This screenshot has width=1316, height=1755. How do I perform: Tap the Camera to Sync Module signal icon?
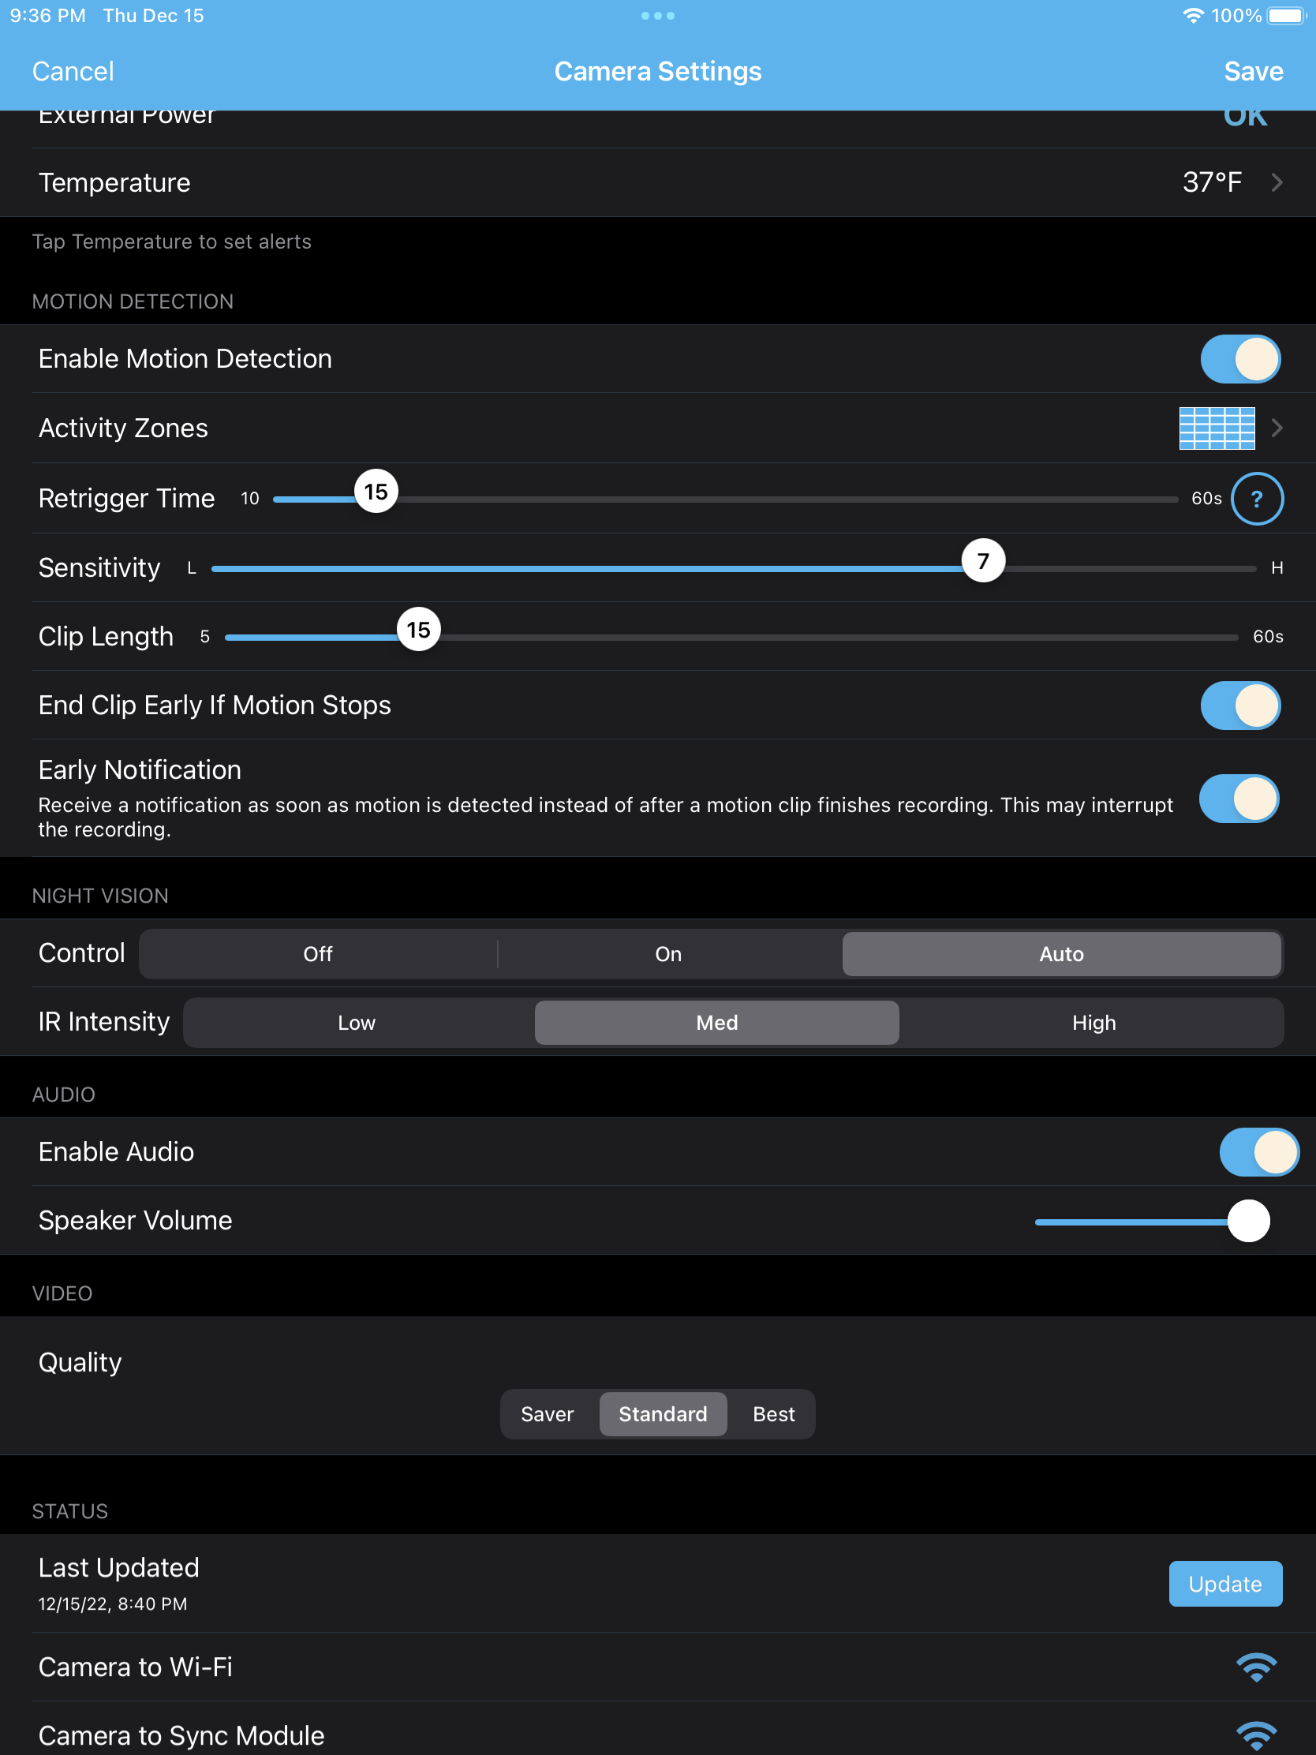1257,1736
